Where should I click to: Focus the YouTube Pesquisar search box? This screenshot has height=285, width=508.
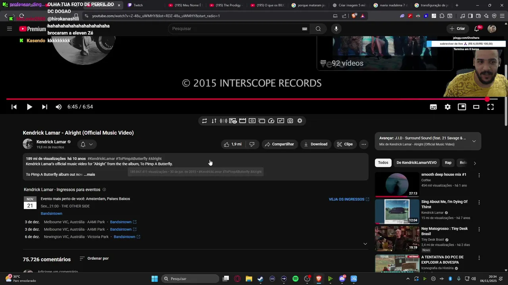point(238,28)
